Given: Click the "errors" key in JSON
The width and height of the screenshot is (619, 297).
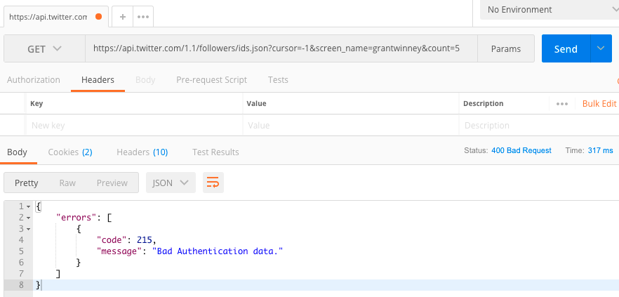Looking at the screenshot, I should [x=78, y=217].
